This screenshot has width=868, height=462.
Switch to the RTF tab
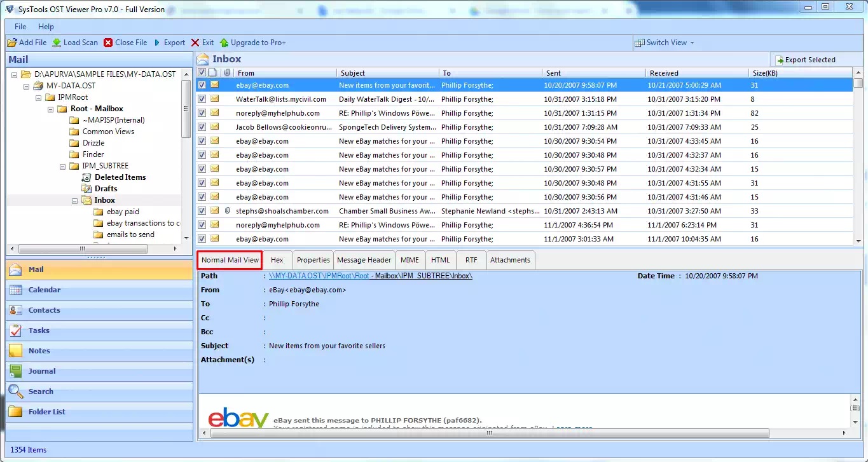pyautogui.click(x=471, y=260)
